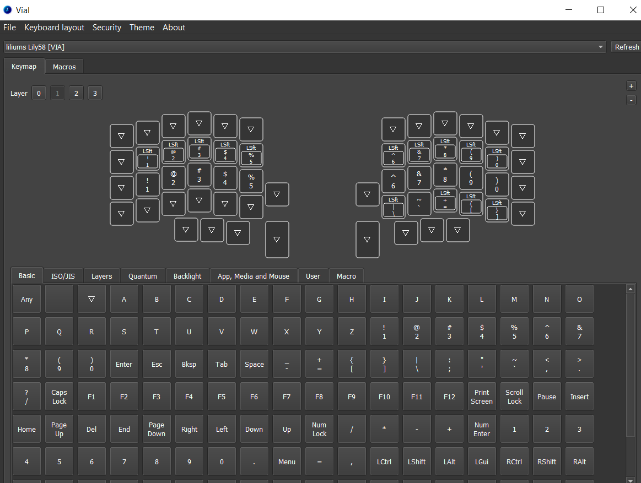Click the Refresh button

(626, 47)
